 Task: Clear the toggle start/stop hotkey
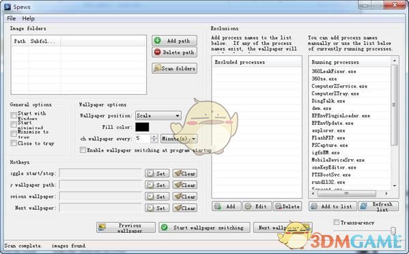click(185, 173)
